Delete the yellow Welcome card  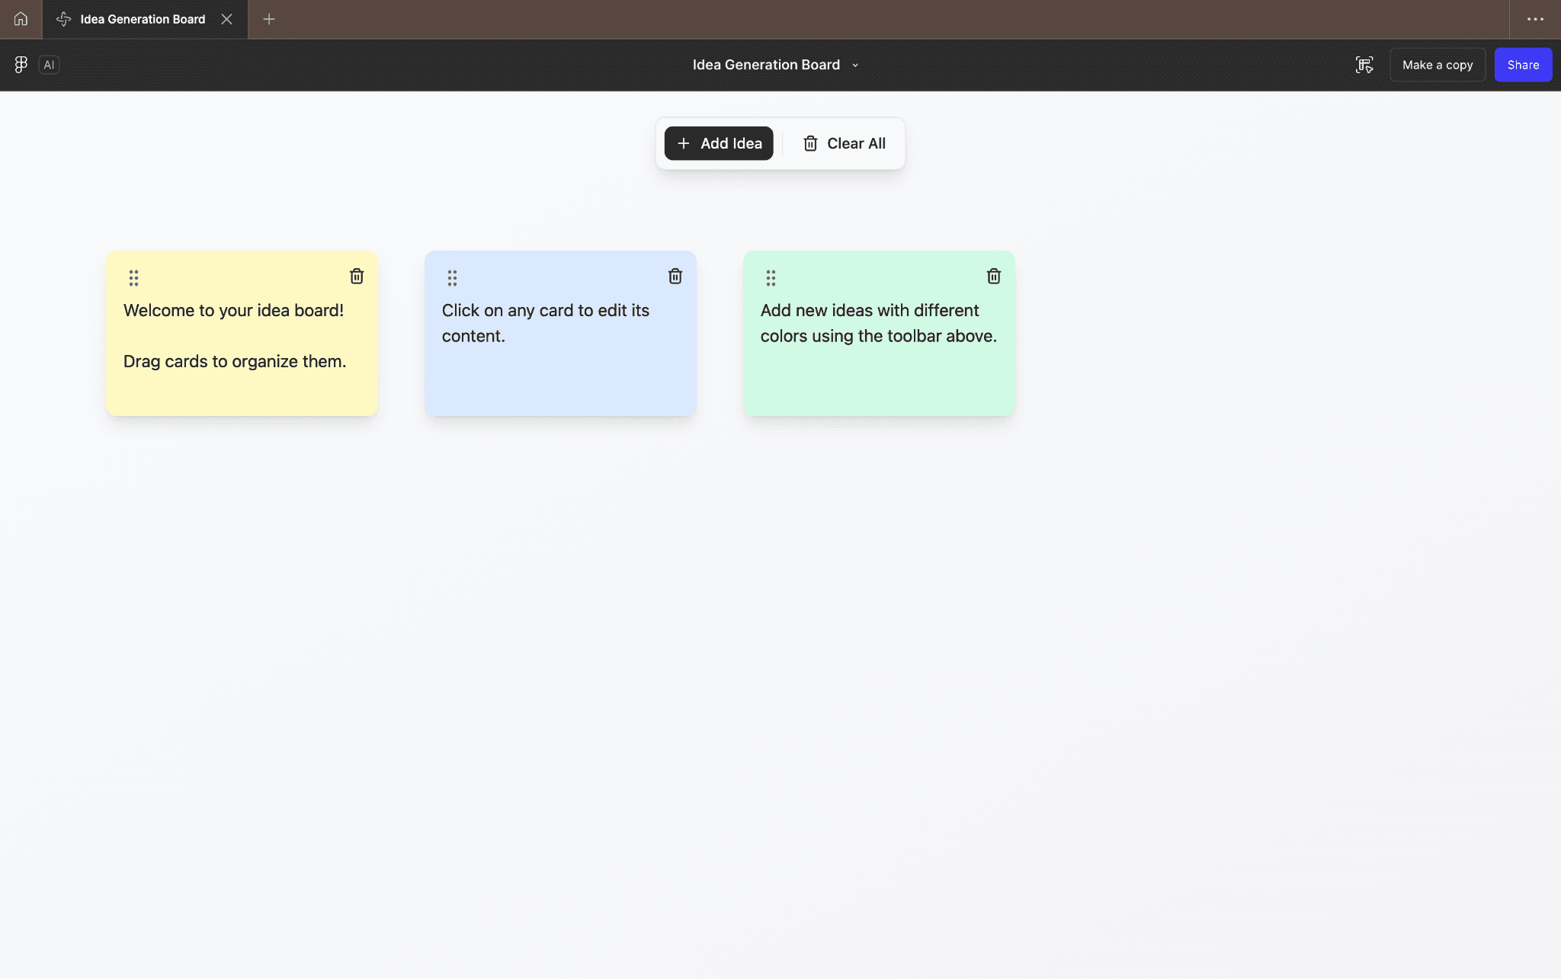[357, 276]
